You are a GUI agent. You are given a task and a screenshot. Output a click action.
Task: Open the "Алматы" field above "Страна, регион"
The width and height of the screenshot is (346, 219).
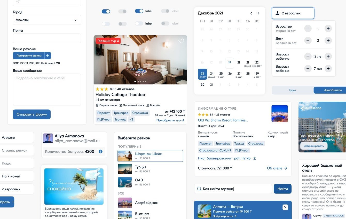(x=17, y=137)
